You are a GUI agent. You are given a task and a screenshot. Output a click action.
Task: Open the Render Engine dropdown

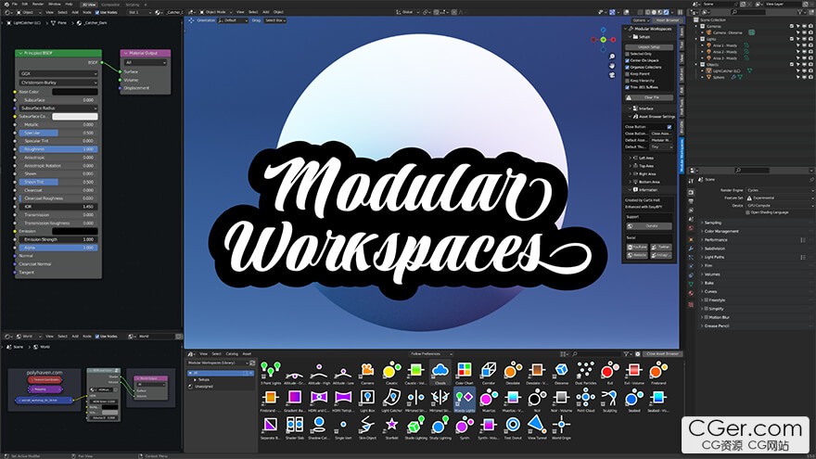pos(779,190)
